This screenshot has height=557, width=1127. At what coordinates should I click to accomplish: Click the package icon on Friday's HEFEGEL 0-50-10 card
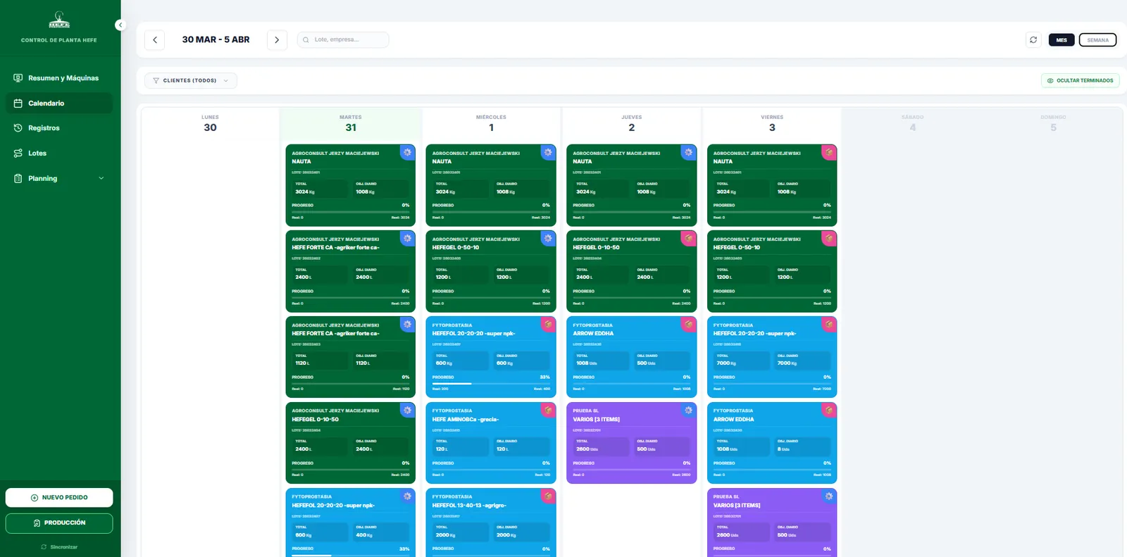coord(829,238)
